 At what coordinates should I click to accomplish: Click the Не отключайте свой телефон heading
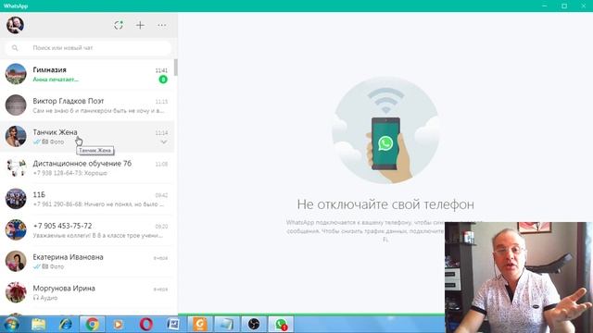385,204
